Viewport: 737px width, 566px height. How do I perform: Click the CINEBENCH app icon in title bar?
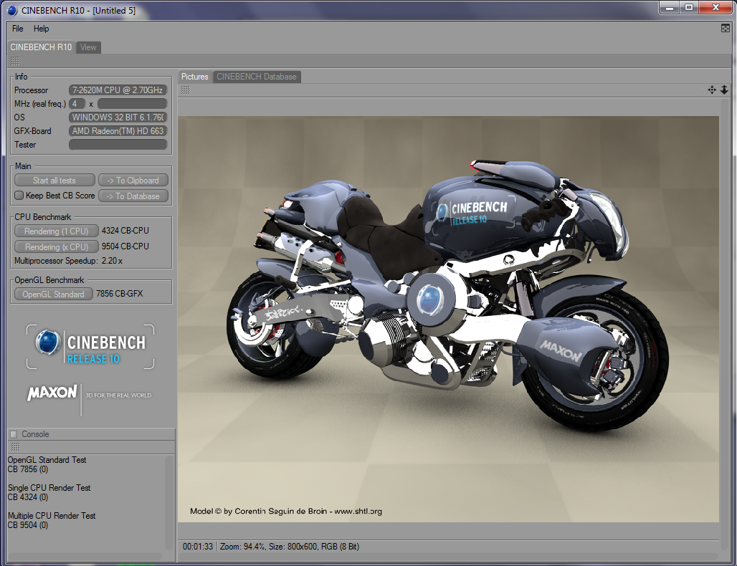click(12, 10)
